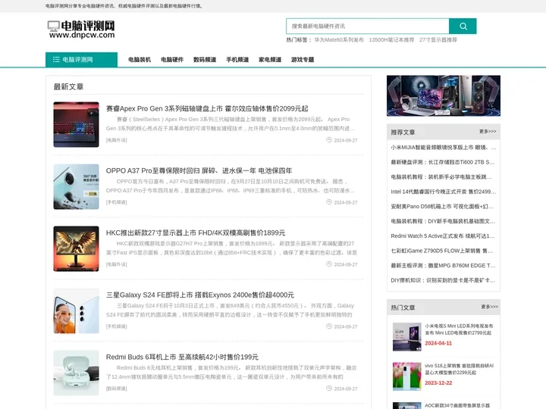Click the 推荐文章 sidebar heading
546x409 pixels.
(403, 132)
